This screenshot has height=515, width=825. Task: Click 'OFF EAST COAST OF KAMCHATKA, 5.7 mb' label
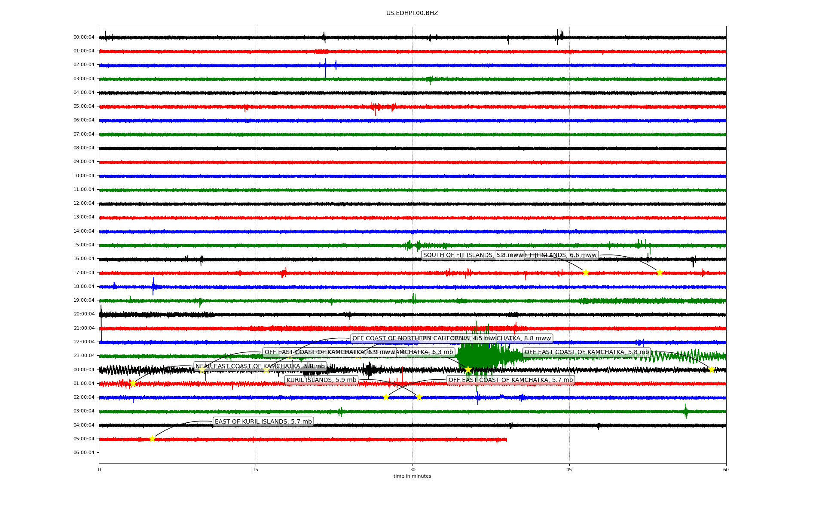click(510, 380)
